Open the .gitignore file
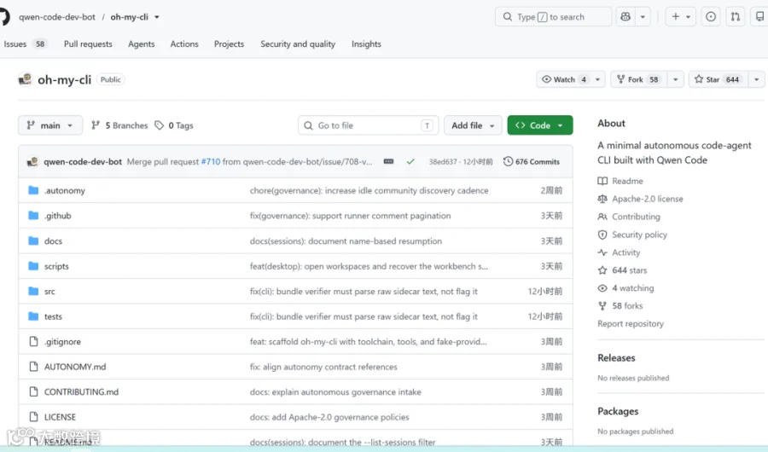 point(62,342)
